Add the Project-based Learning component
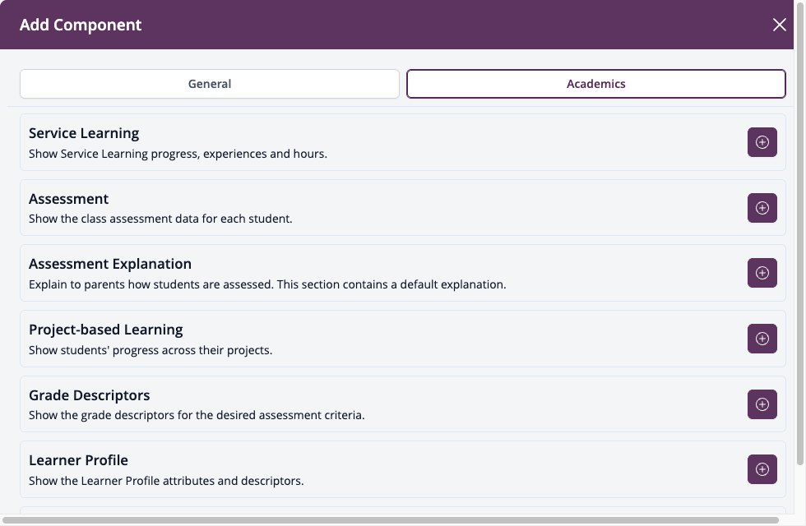 pos(762,339)
